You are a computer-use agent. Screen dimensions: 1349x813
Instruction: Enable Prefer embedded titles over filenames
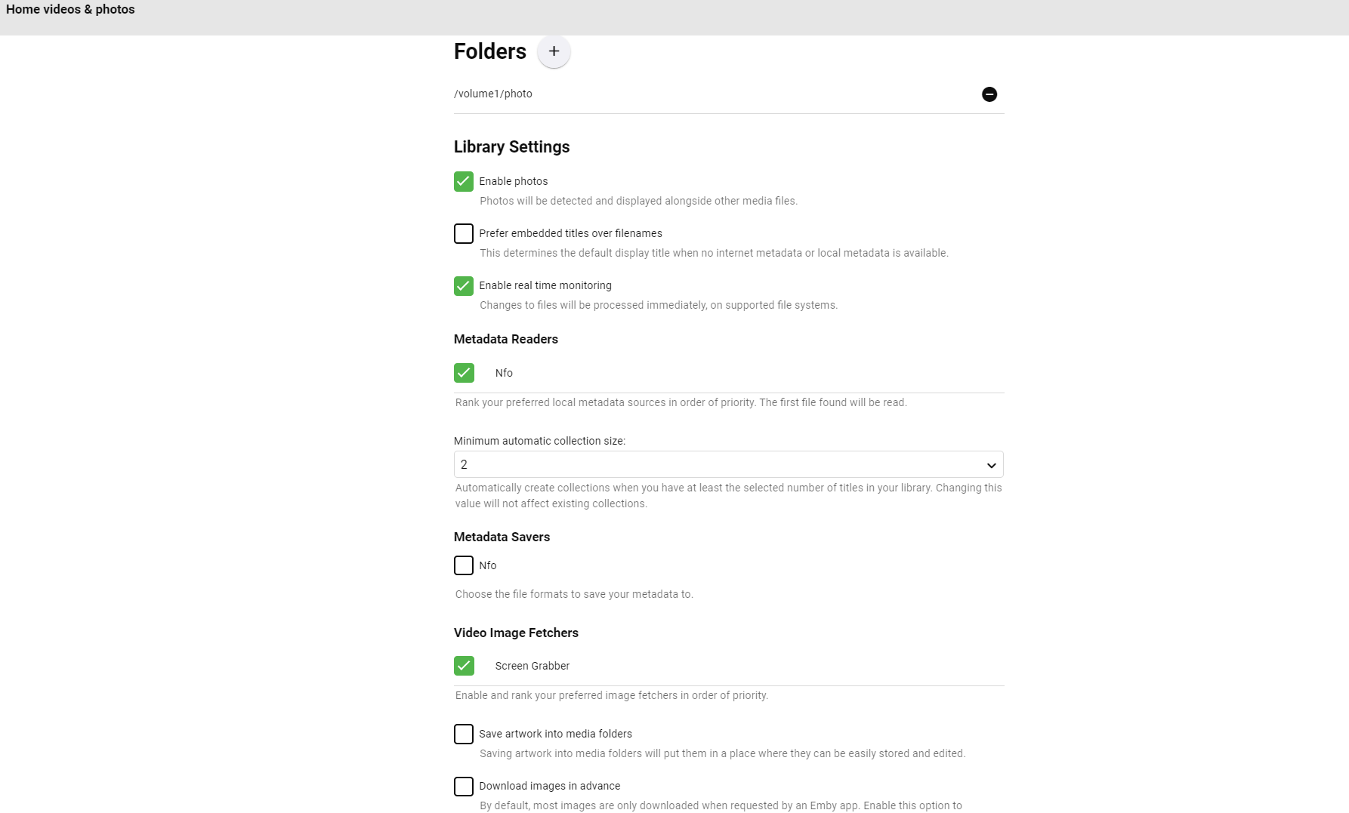click(x=463, y=233)
